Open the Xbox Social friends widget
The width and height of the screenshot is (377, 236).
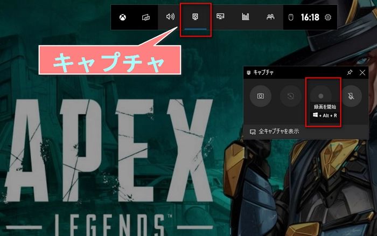pyautogui.click(x=270, y=17)
